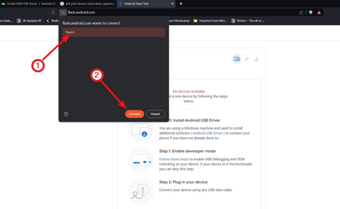The width and height of the screenshot is (340, 209).
Task: Open the Imported from Micr... bookmarks folder
Action: coord(210,21)
